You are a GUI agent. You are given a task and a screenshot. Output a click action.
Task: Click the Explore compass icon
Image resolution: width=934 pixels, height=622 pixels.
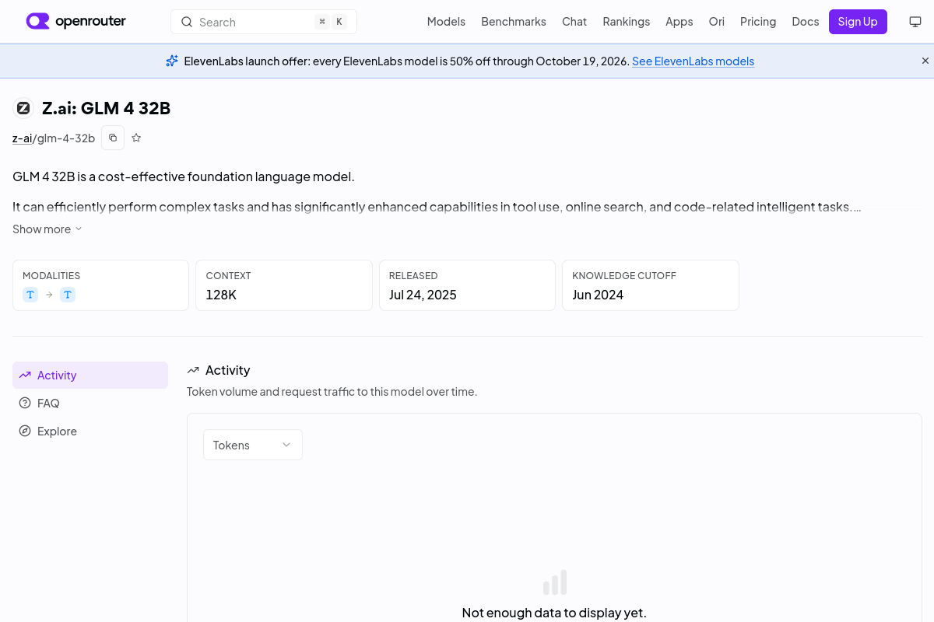(x=25, y=431)
